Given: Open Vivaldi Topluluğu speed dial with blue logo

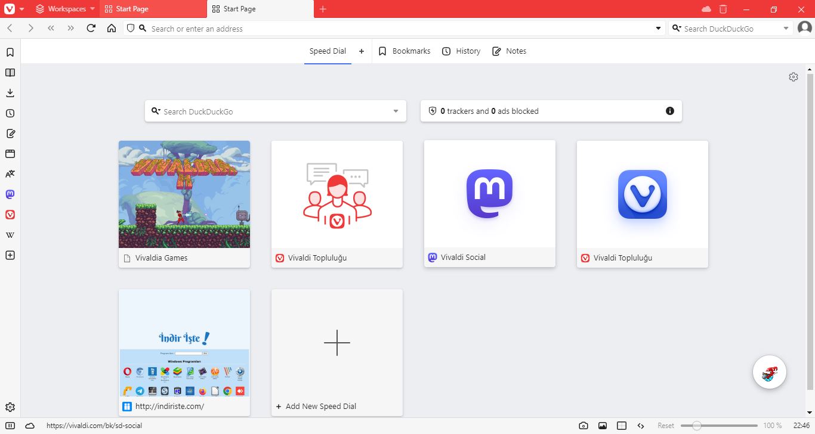Looking at the screenshot, I should click(x=643, y=204).
